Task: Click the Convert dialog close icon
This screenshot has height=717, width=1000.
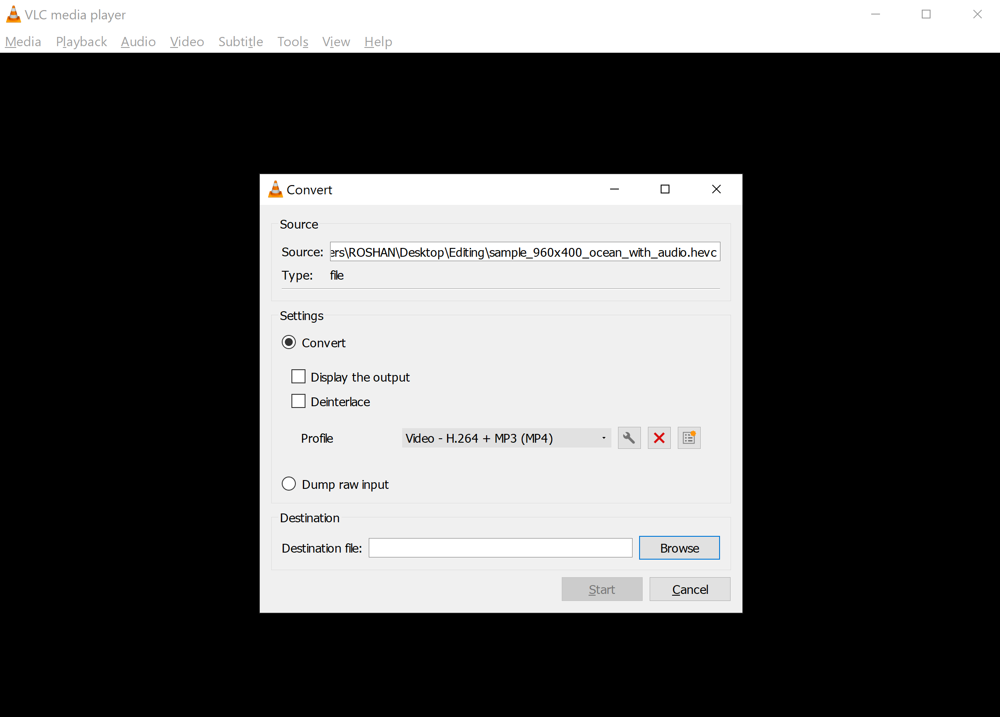Action: (x=715, y=189)
